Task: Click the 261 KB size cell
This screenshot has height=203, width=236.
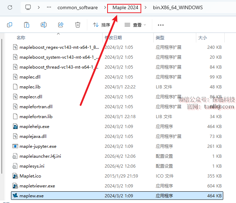Action: [x=214, y=146]
